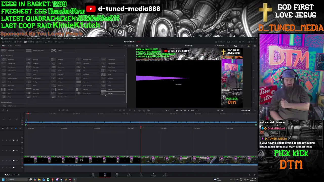Play forward in the viewer

pos(188,110)
